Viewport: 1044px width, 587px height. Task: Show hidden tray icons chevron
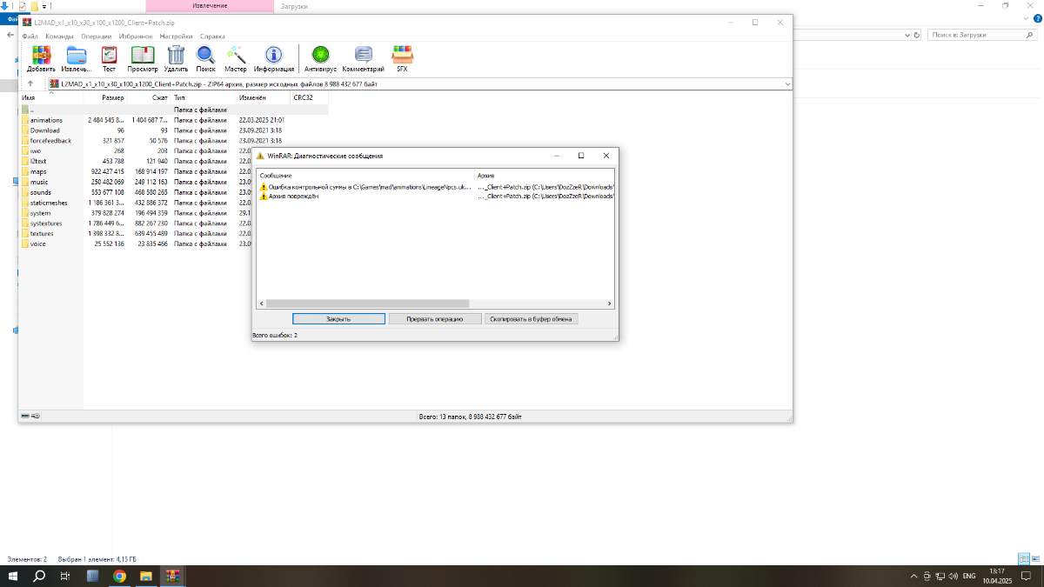913,576
